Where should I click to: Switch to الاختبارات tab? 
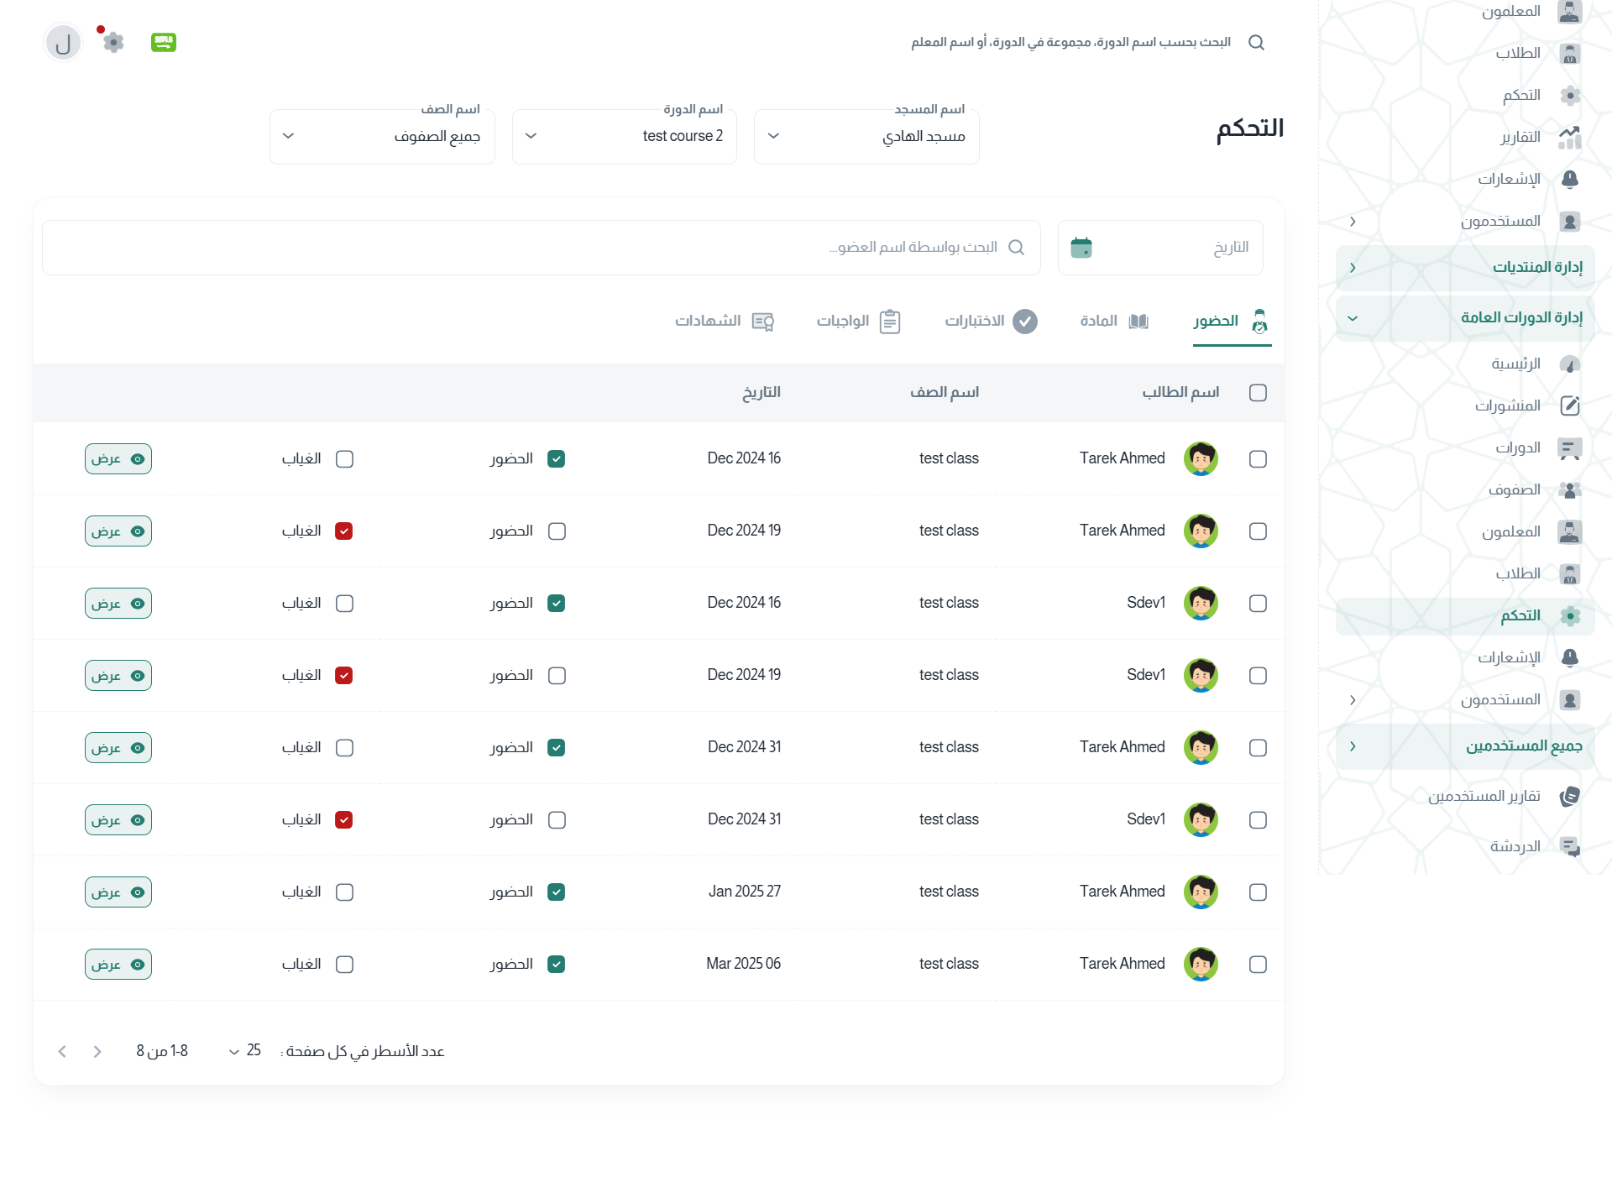pos(991,322)
